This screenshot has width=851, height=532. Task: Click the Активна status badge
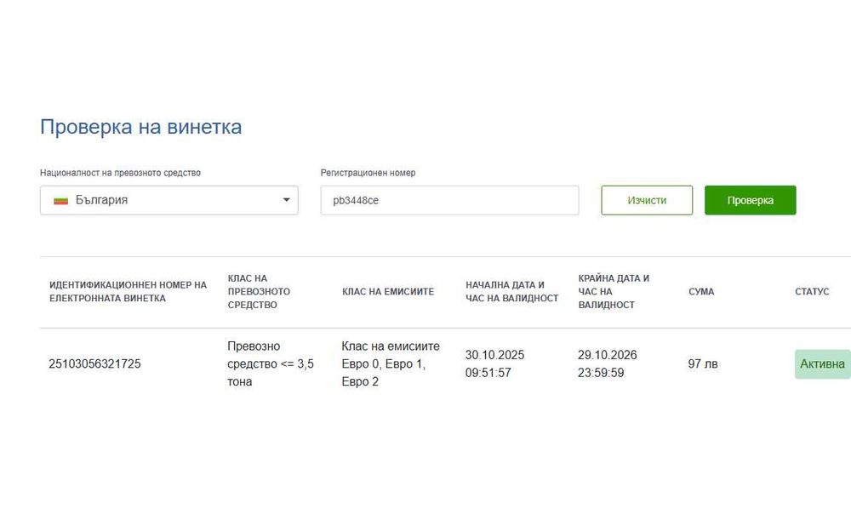[x=822, y=363]
